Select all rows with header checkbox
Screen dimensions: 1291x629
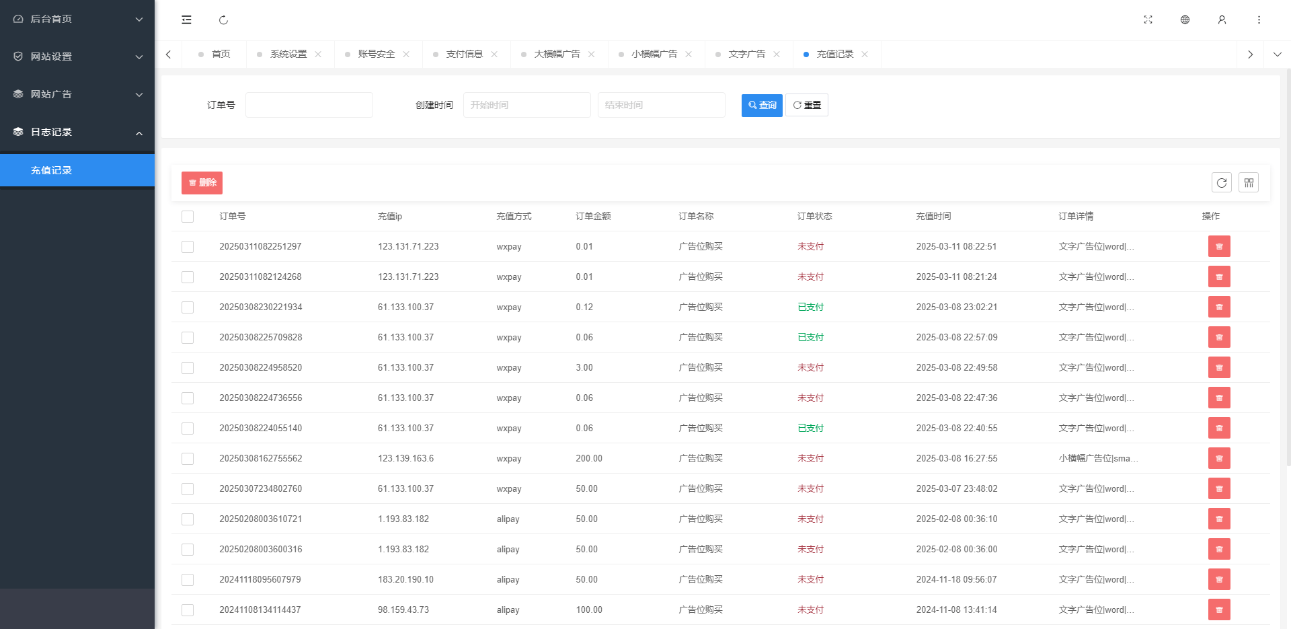[188, 217]
